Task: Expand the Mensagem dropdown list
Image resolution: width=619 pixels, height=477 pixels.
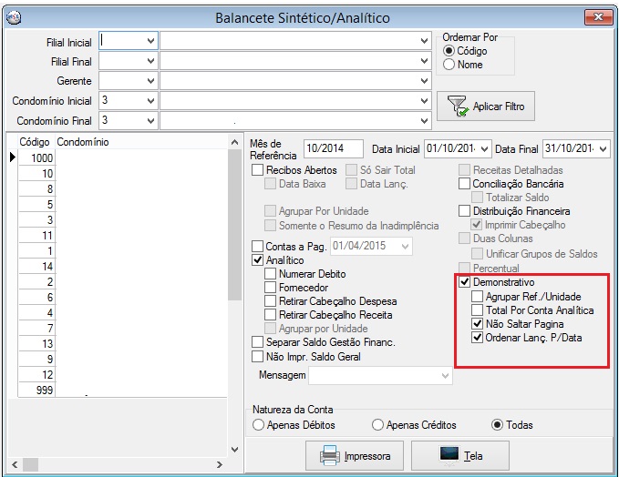Action: pos(445,375)
